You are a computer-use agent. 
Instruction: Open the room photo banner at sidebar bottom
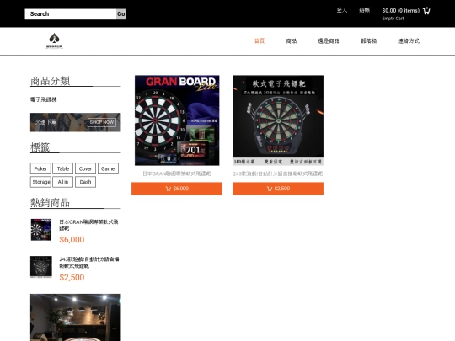click(x=76, y=317)
